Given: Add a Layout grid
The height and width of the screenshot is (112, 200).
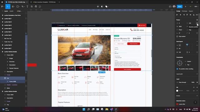Looking at the screenshot, I should (197, 74).
